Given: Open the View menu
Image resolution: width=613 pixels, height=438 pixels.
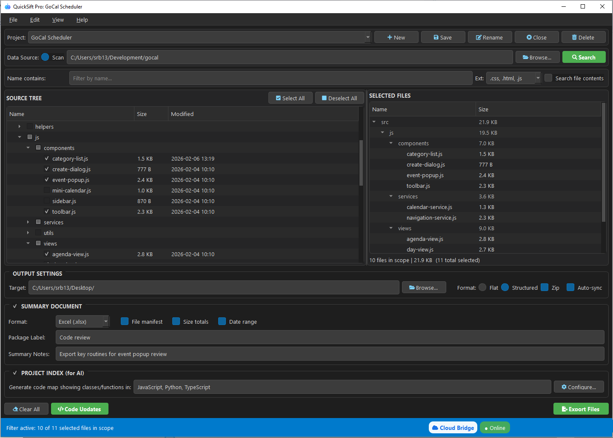Looking at the screenshot, I should [x=58, y=20].
